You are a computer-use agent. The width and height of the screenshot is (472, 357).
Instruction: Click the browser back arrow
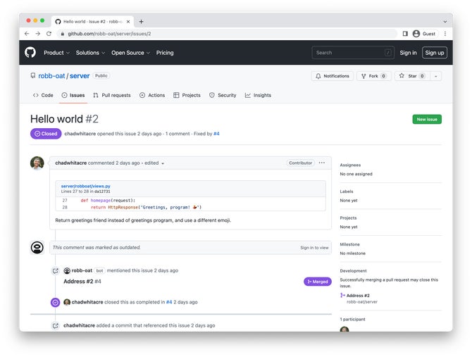(27, 34)
